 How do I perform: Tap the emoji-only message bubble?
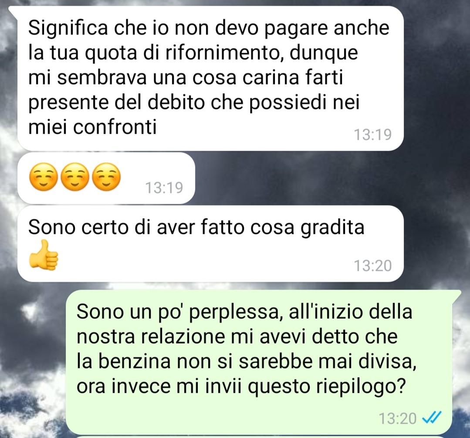106,178
